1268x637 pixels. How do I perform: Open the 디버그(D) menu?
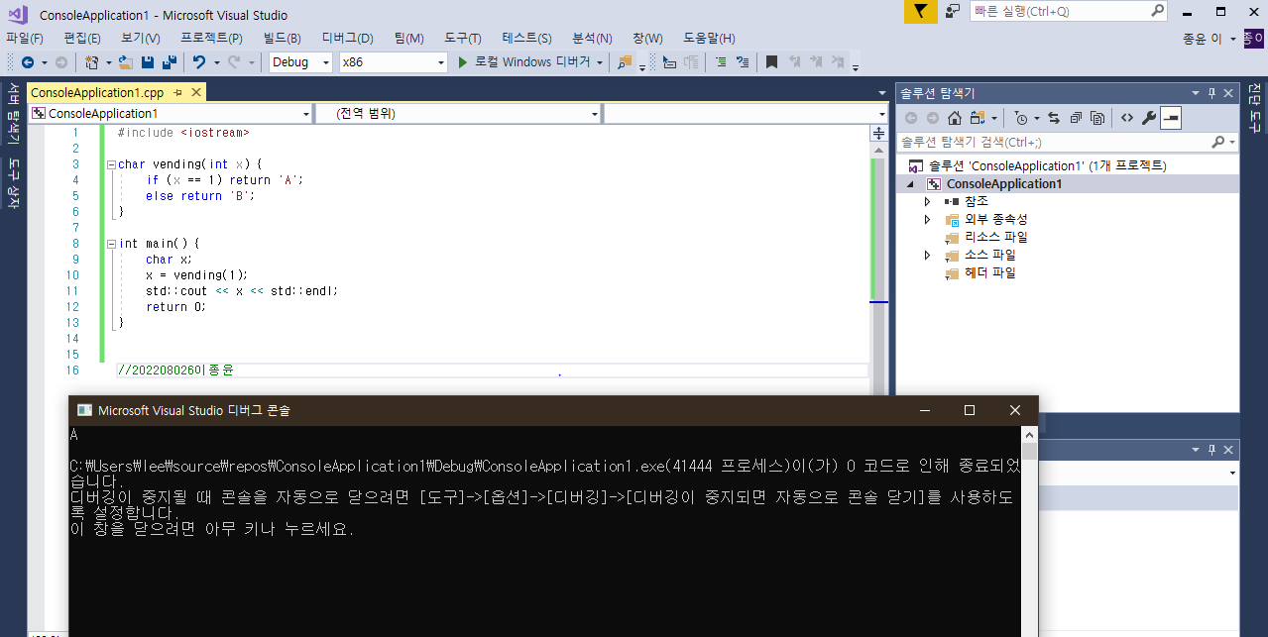coord(347,38)
